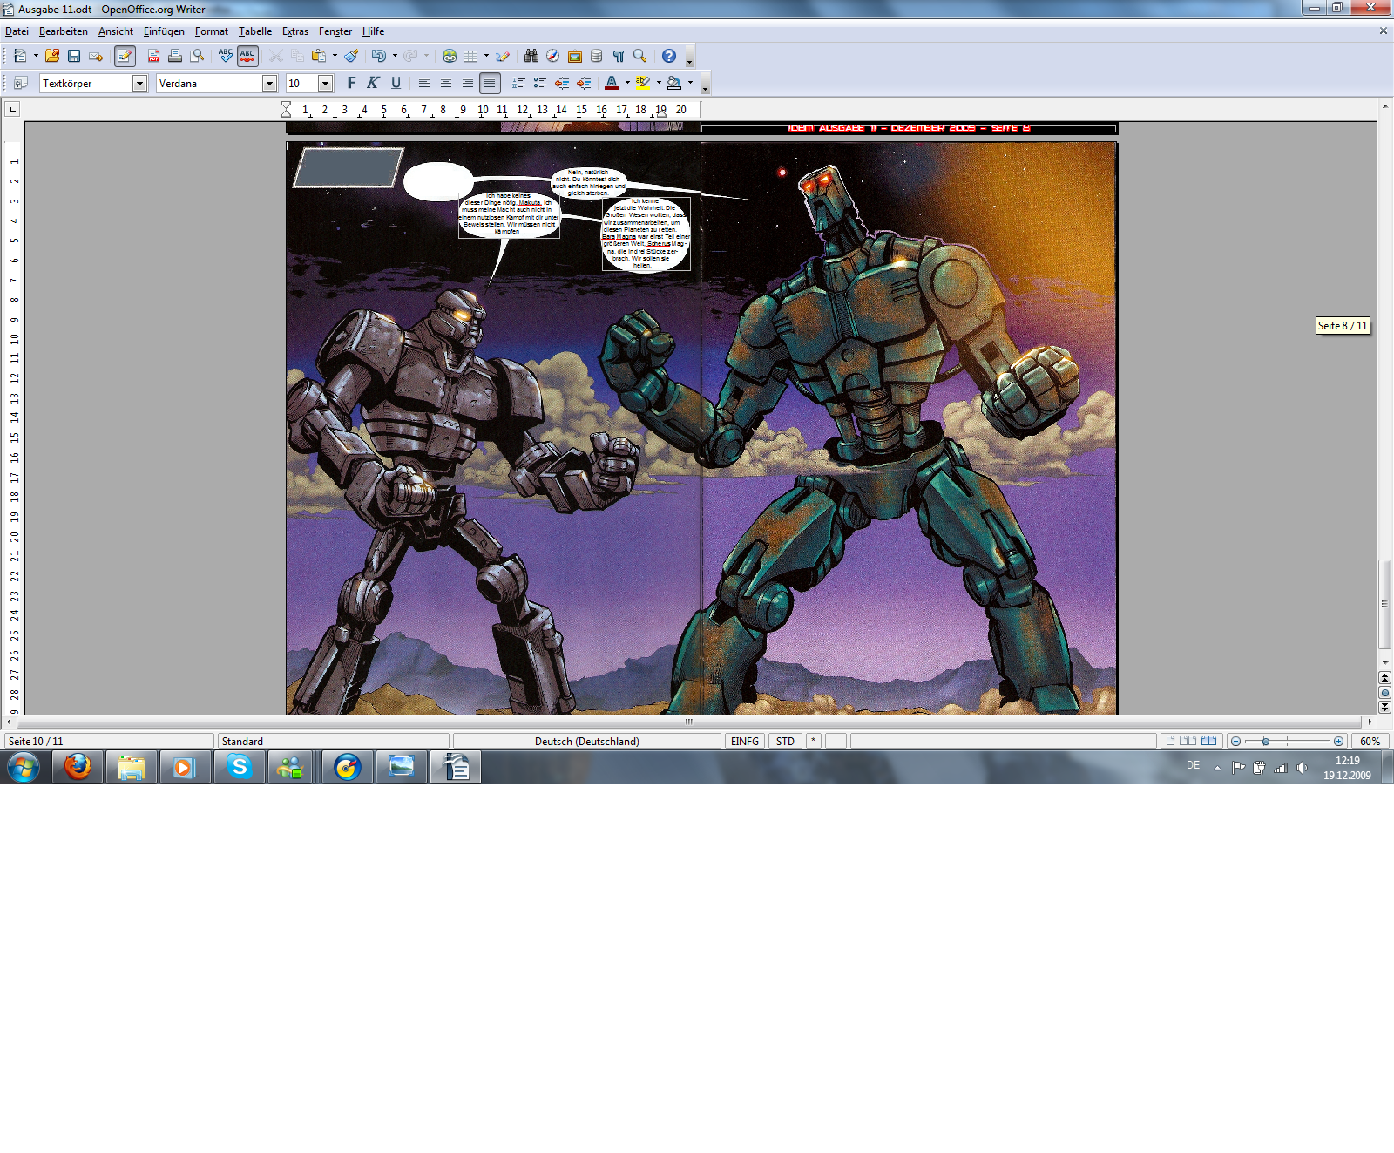Click the Save document icon
The height and width of the screenshot is (1153, 1394).
[74, 56]
